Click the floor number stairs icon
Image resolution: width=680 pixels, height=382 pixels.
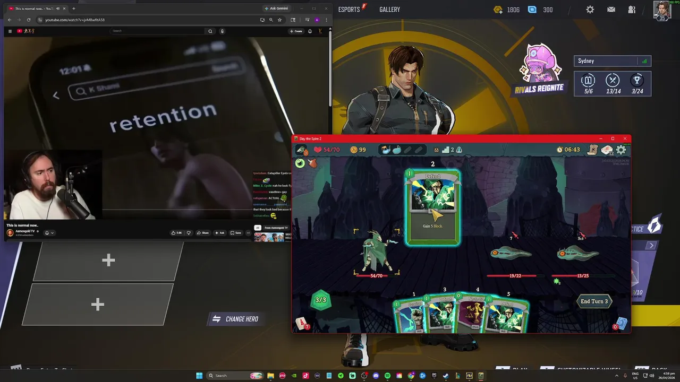tap(446, 150)
